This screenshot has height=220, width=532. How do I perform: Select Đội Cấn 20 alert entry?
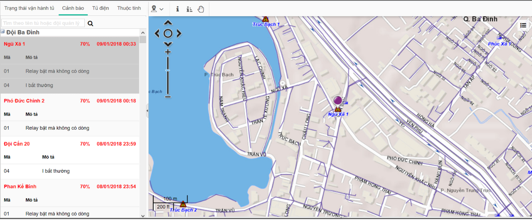(70, 144)
